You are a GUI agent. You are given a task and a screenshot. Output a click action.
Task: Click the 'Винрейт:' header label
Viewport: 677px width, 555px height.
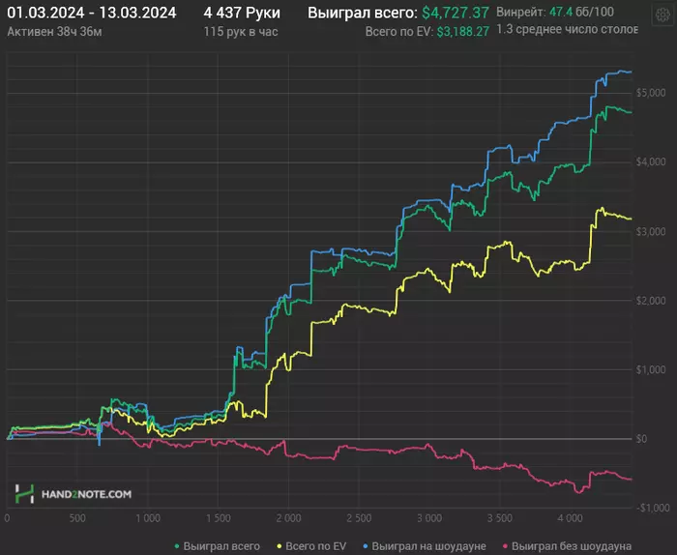(520, 12)
